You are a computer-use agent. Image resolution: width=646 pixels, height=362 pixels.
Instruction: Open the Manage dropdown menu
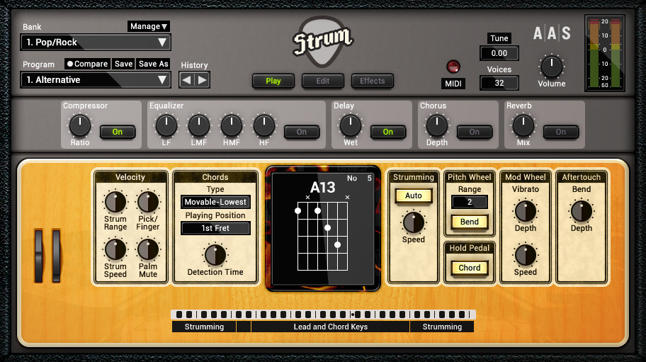[148, 26]
